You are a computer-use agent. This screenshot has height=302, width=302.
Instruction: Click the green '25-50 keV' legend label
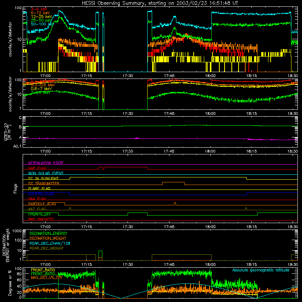pos(41,20)
